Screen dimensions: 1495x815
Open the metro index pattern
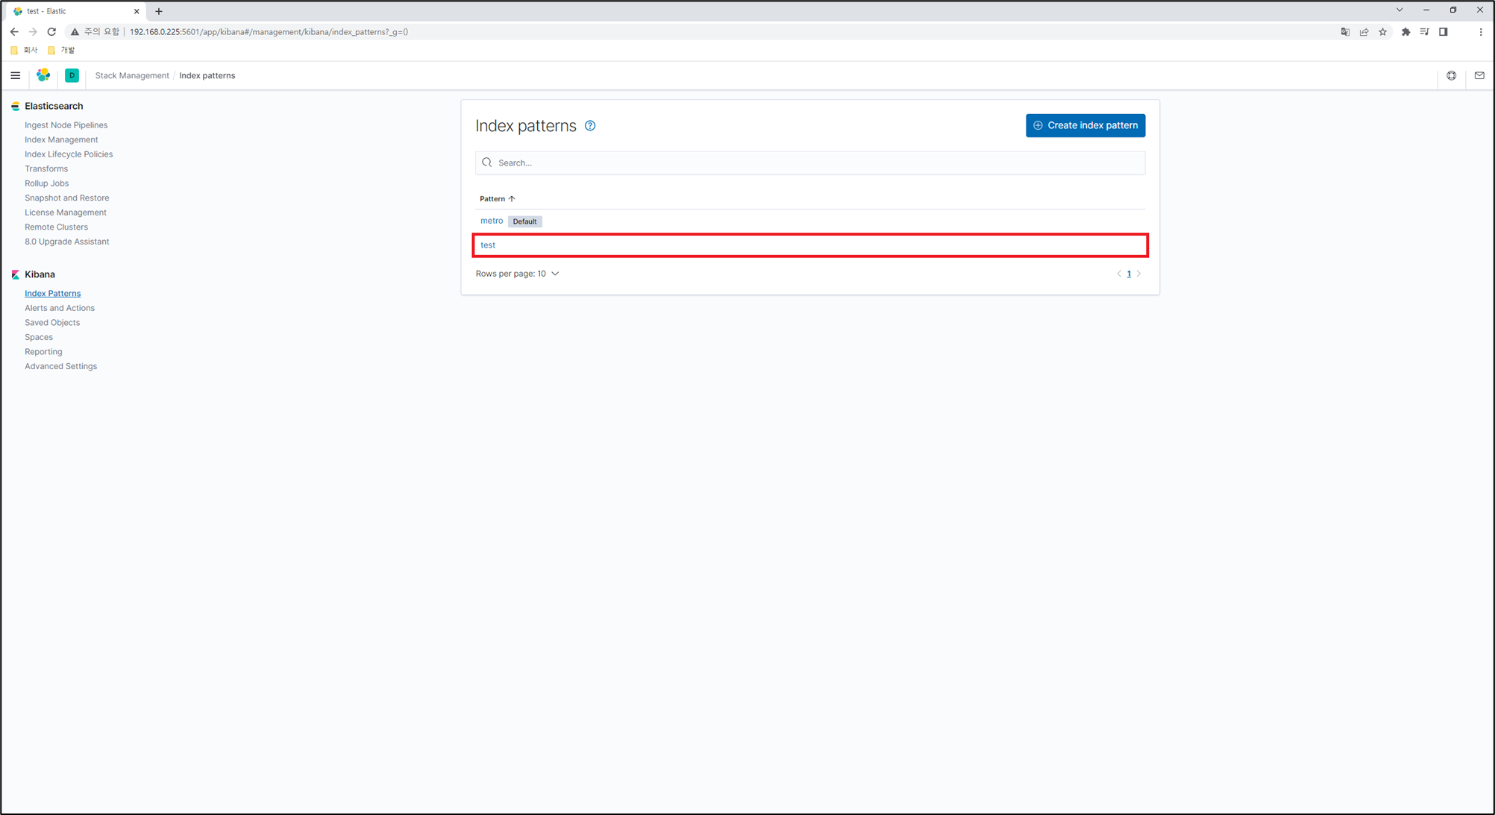[x=492, y=221]
